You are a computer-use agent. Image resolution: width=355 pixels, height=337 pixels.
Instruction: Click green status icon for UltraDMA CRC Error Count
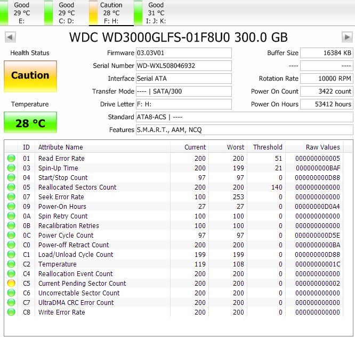coord(11,302)
